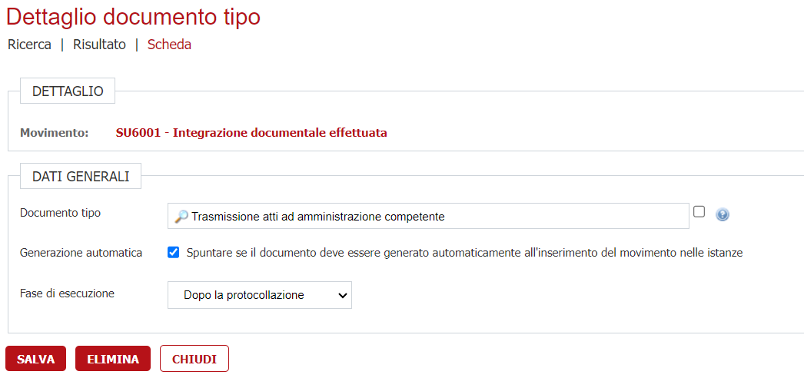This screenshot has width=804, height=388.
Task: Uncheck the Generazione automatica checkbox
Action: click(x=174, y=252)
